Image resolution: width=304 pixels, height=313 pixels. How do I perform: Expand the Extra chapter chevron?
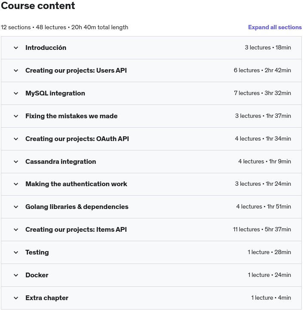16,298
